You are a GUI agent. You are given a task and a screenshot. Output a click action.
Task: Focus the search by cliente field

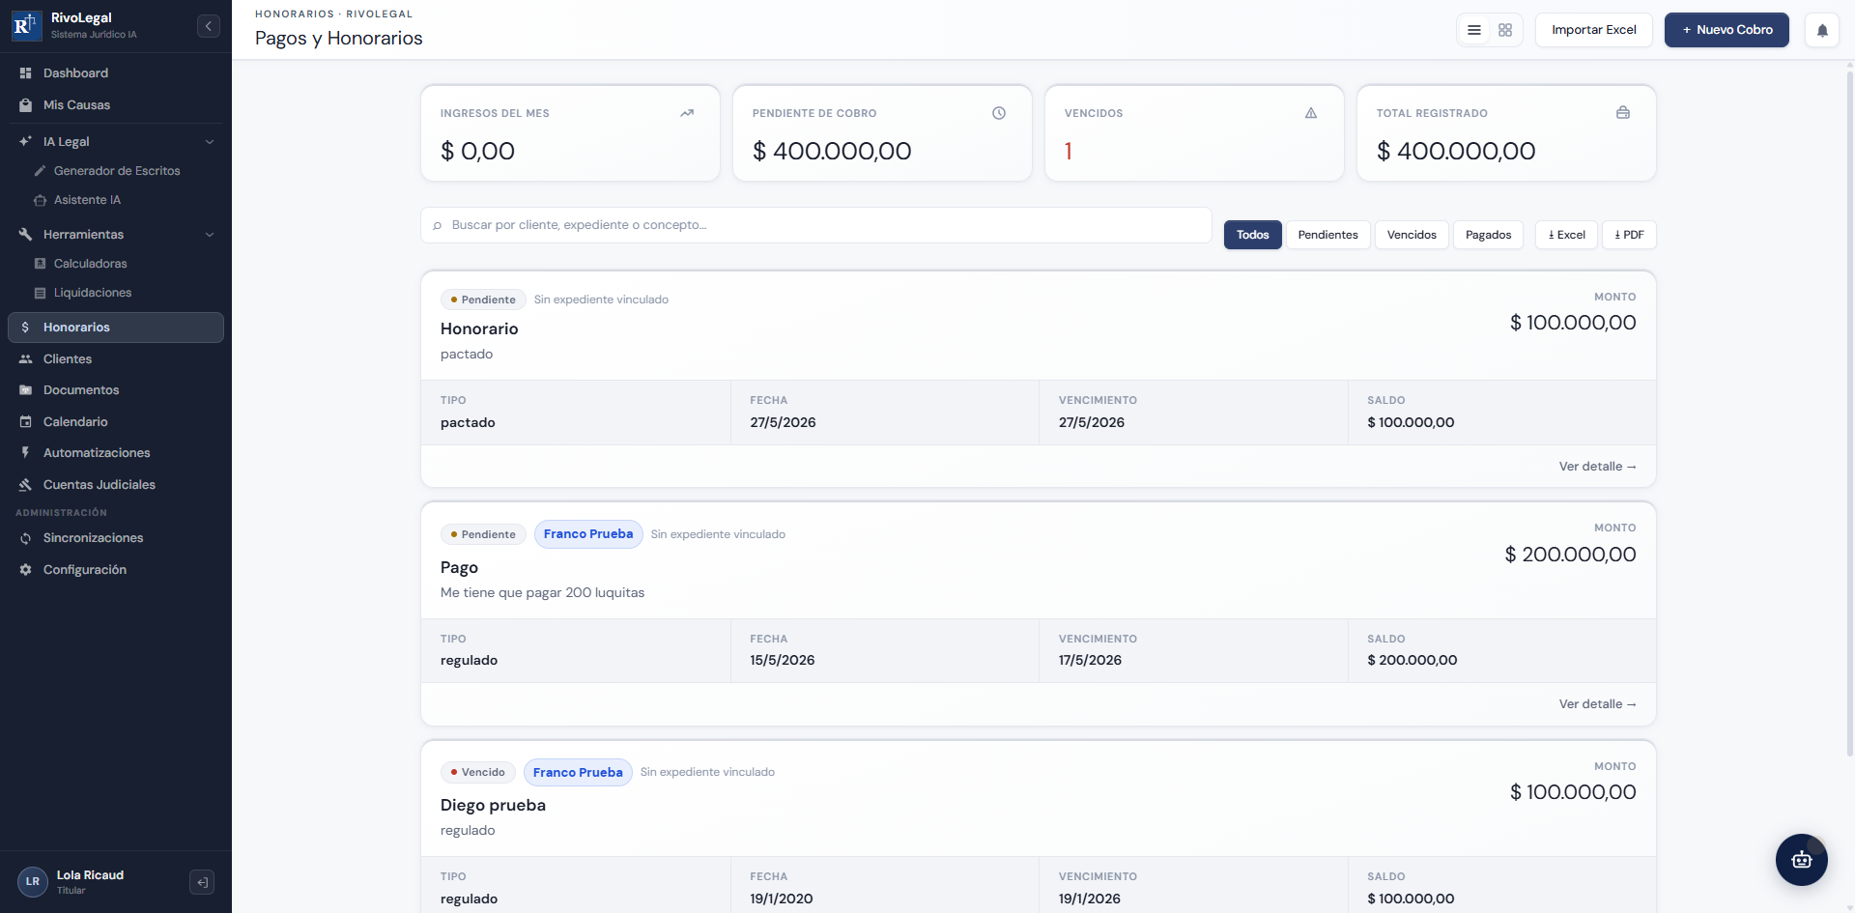coord(816,225)
